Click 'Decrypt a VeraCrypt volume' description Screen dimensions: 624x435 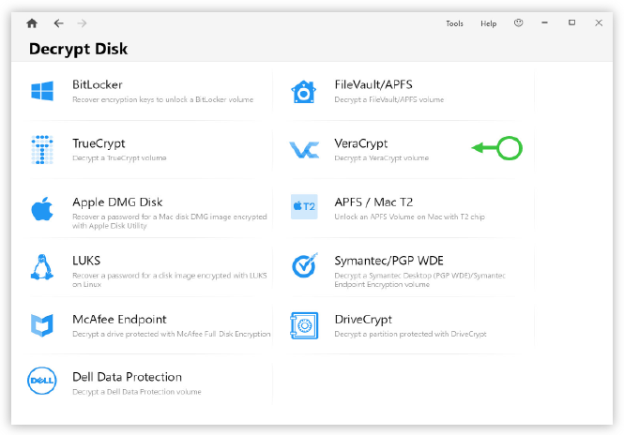point(382,158)
